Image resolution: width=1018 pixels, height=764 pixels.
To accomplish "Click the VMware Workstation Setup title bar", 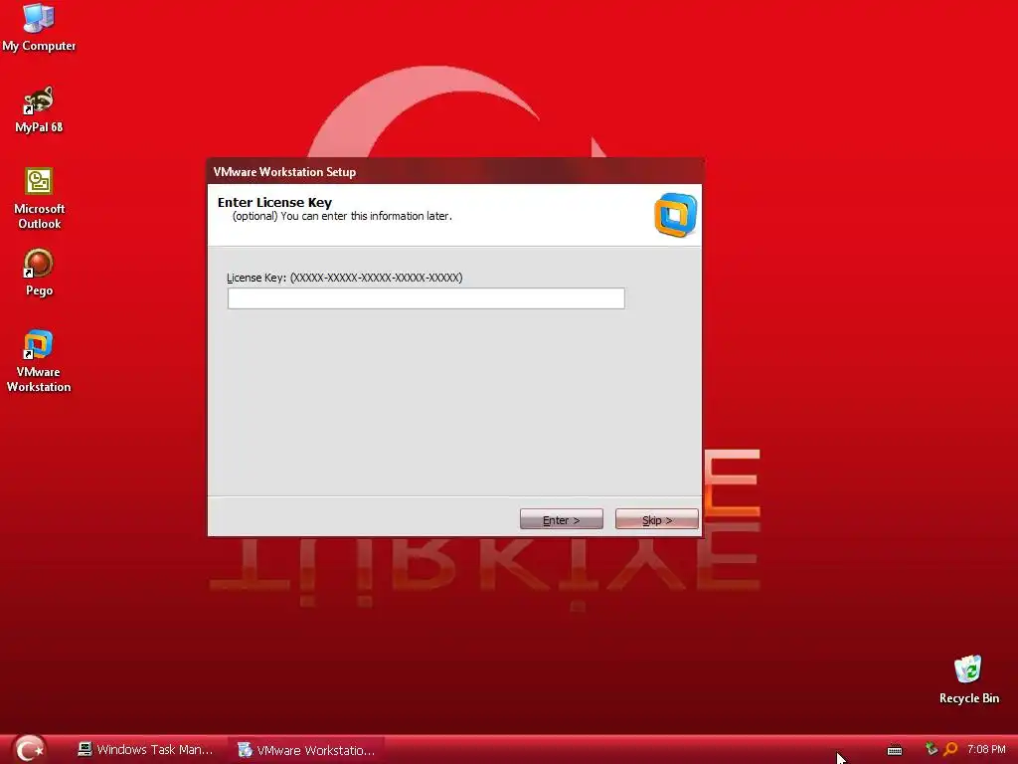I will tap(454, 171).
